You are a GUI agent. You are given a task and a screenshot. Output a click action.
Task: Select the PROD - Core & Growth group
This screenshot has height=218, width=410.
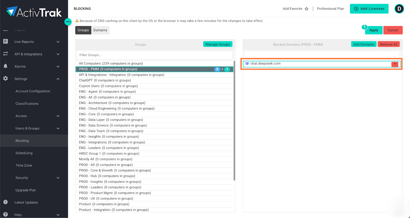coord(154,170)
